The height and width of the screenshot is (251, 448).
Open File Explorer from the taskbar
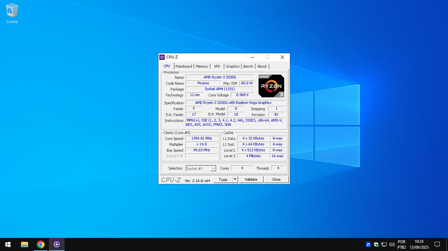[x=25, y=244]
